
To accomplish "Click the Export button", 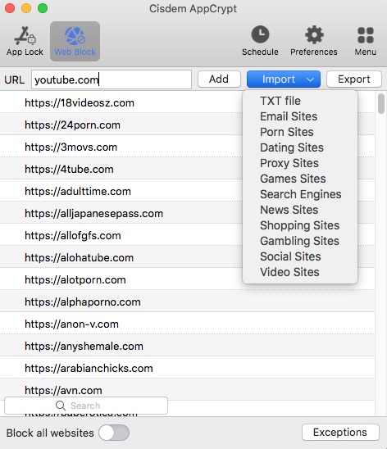I will (354, 79).
